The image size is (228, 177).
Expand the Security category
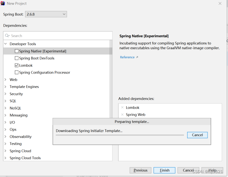[6, 94]
